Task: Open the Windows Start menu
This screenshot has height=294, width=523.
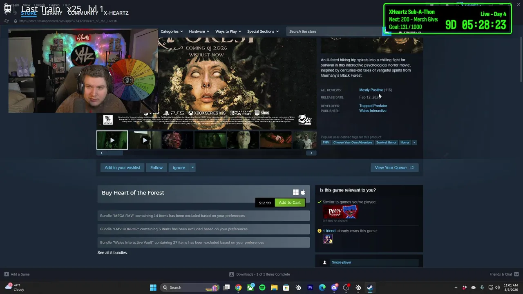Action: [x=153, y=287]
